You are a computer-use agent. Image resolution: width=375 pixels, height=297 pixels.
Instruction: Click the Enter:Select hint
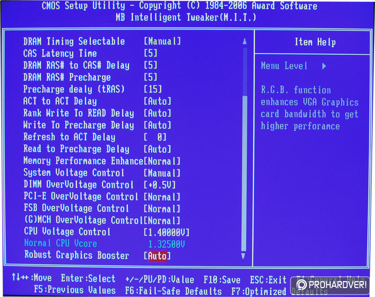click(88, 279)
